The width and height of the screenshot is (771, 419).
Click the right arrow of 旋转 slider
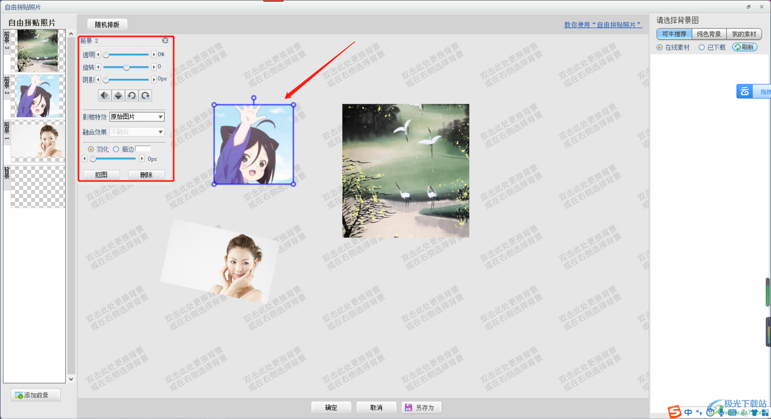coord(154,67)
